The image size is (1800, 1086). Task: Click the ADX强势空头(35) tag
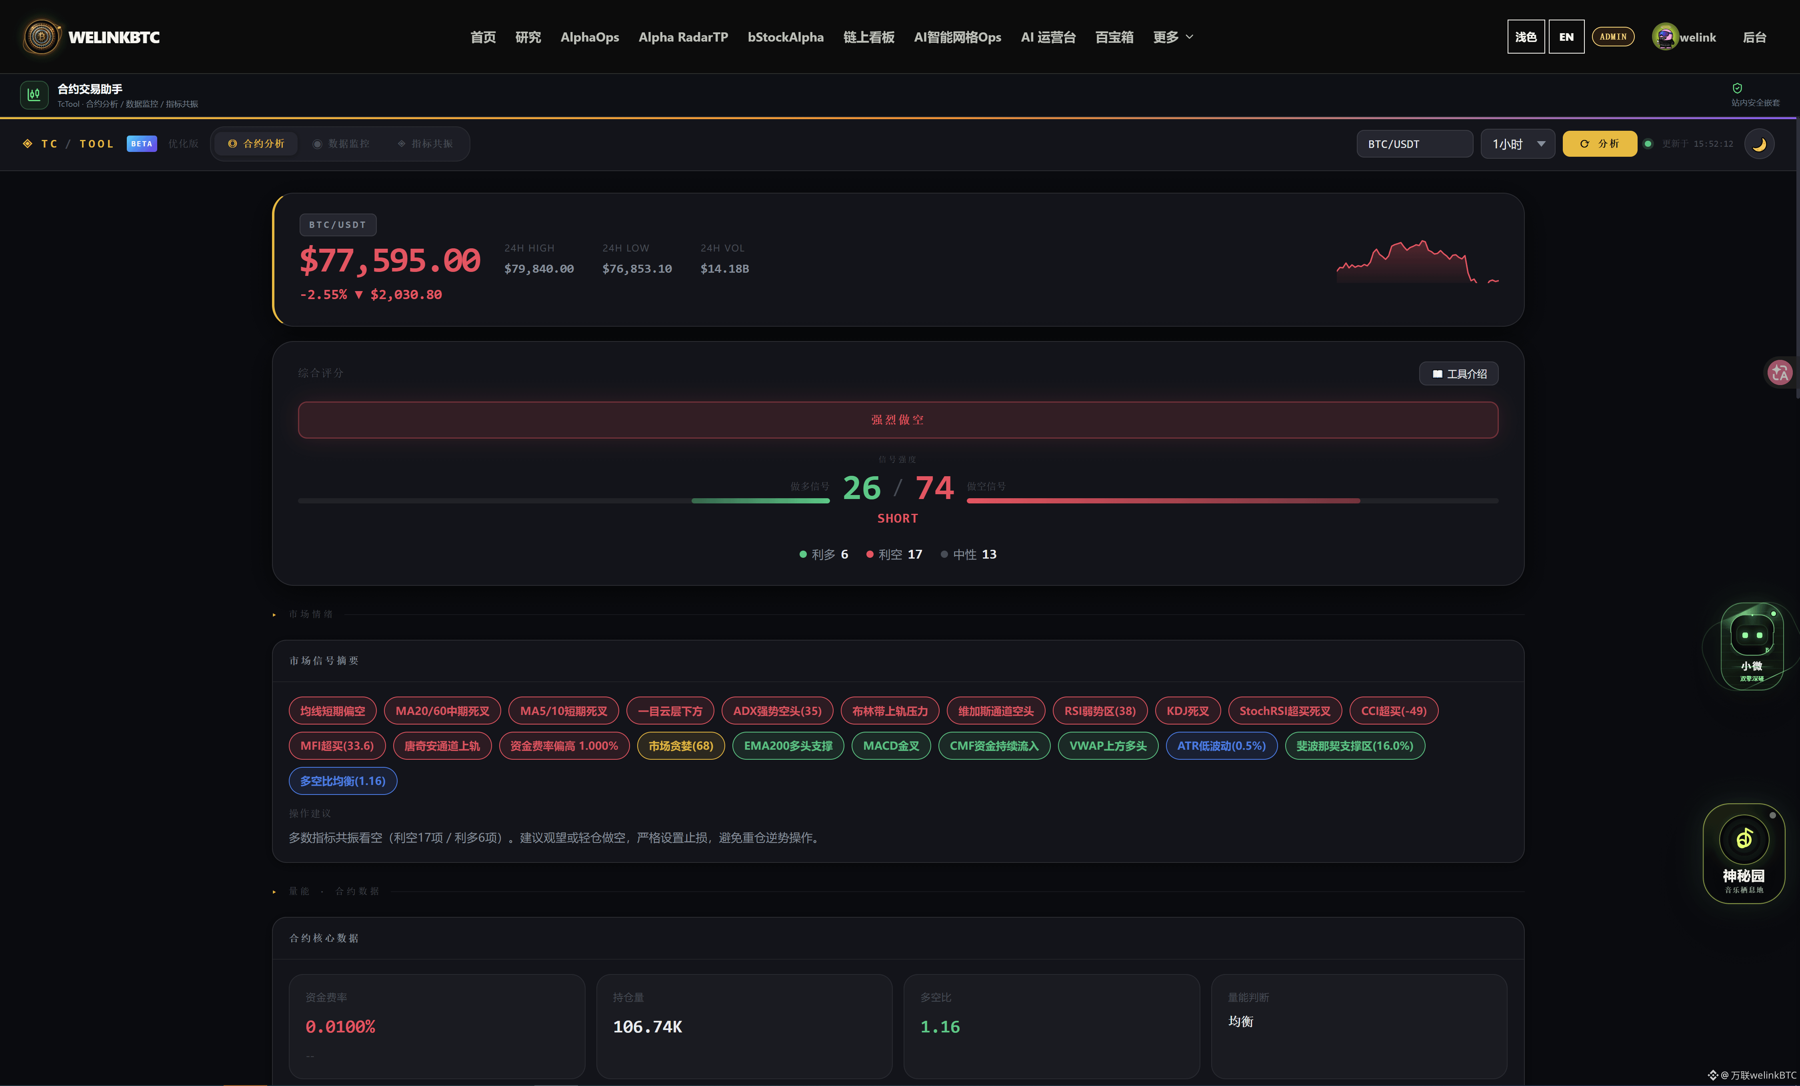click(777, 711)
